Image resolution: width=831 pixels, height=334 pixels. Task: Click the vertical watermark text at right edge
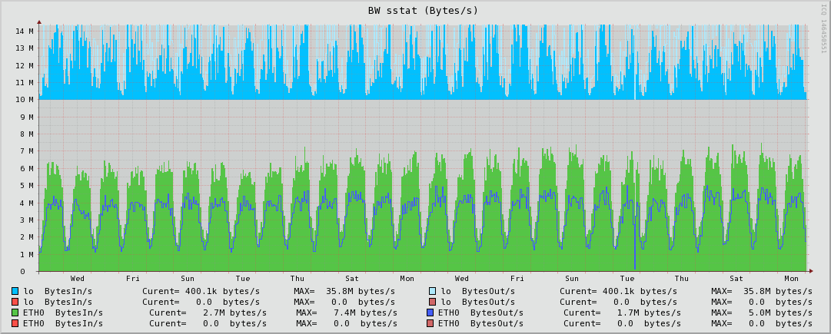tap(823, 37)
